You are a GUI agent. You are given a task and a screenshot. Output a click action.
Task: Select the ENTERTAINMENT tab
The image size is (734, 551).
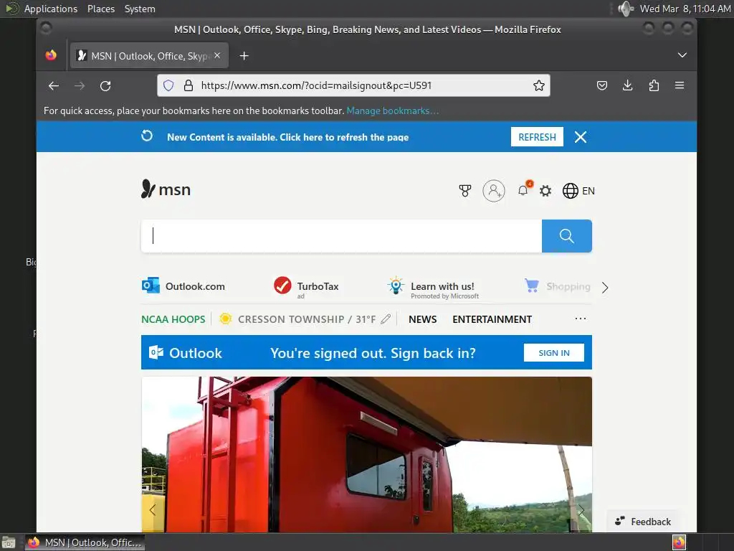(492, 319)
